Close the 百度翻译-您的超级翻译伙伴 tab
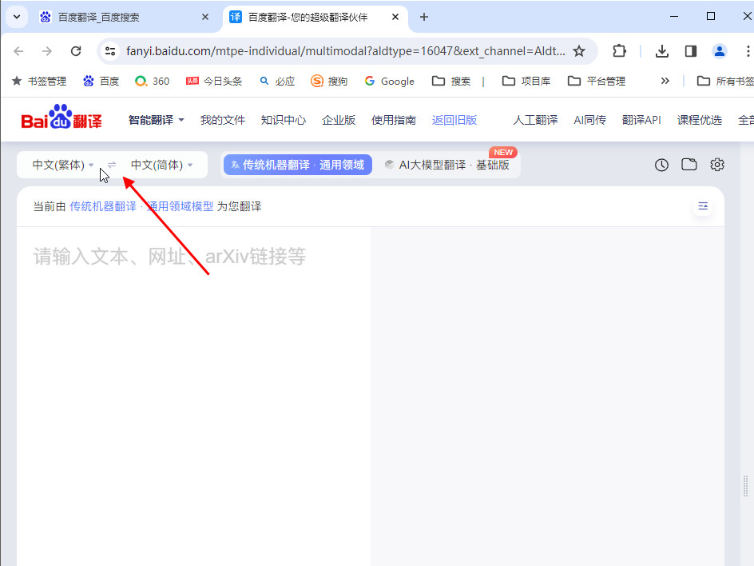The image size is (754, 566). coord(395,17)
